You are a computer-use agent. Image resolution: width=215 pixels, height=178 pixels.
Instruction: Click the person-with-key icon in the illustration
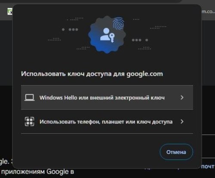point(107,35)
